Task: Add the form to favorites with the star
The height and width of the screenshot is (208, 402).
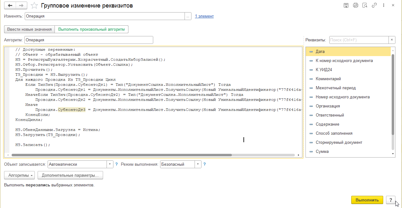Action: click(35, 6)
